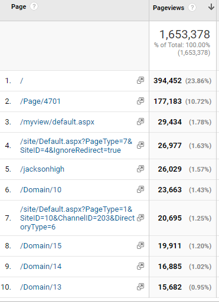
Task: Toggle Pageviews sort order arrow
Action: pos(211,7)
